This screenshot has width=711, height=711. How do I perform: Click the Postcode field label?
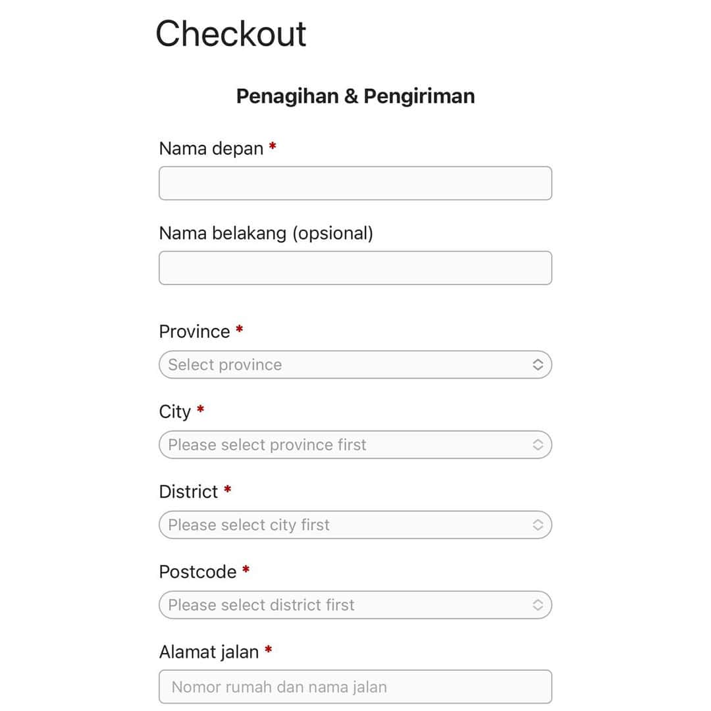pyautogui.click(x=197, y=571)
